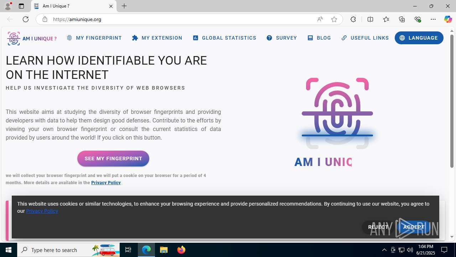Add this page to favorites star
The height and width of the screenshot is (257, 456).
[x=334, y=19]
